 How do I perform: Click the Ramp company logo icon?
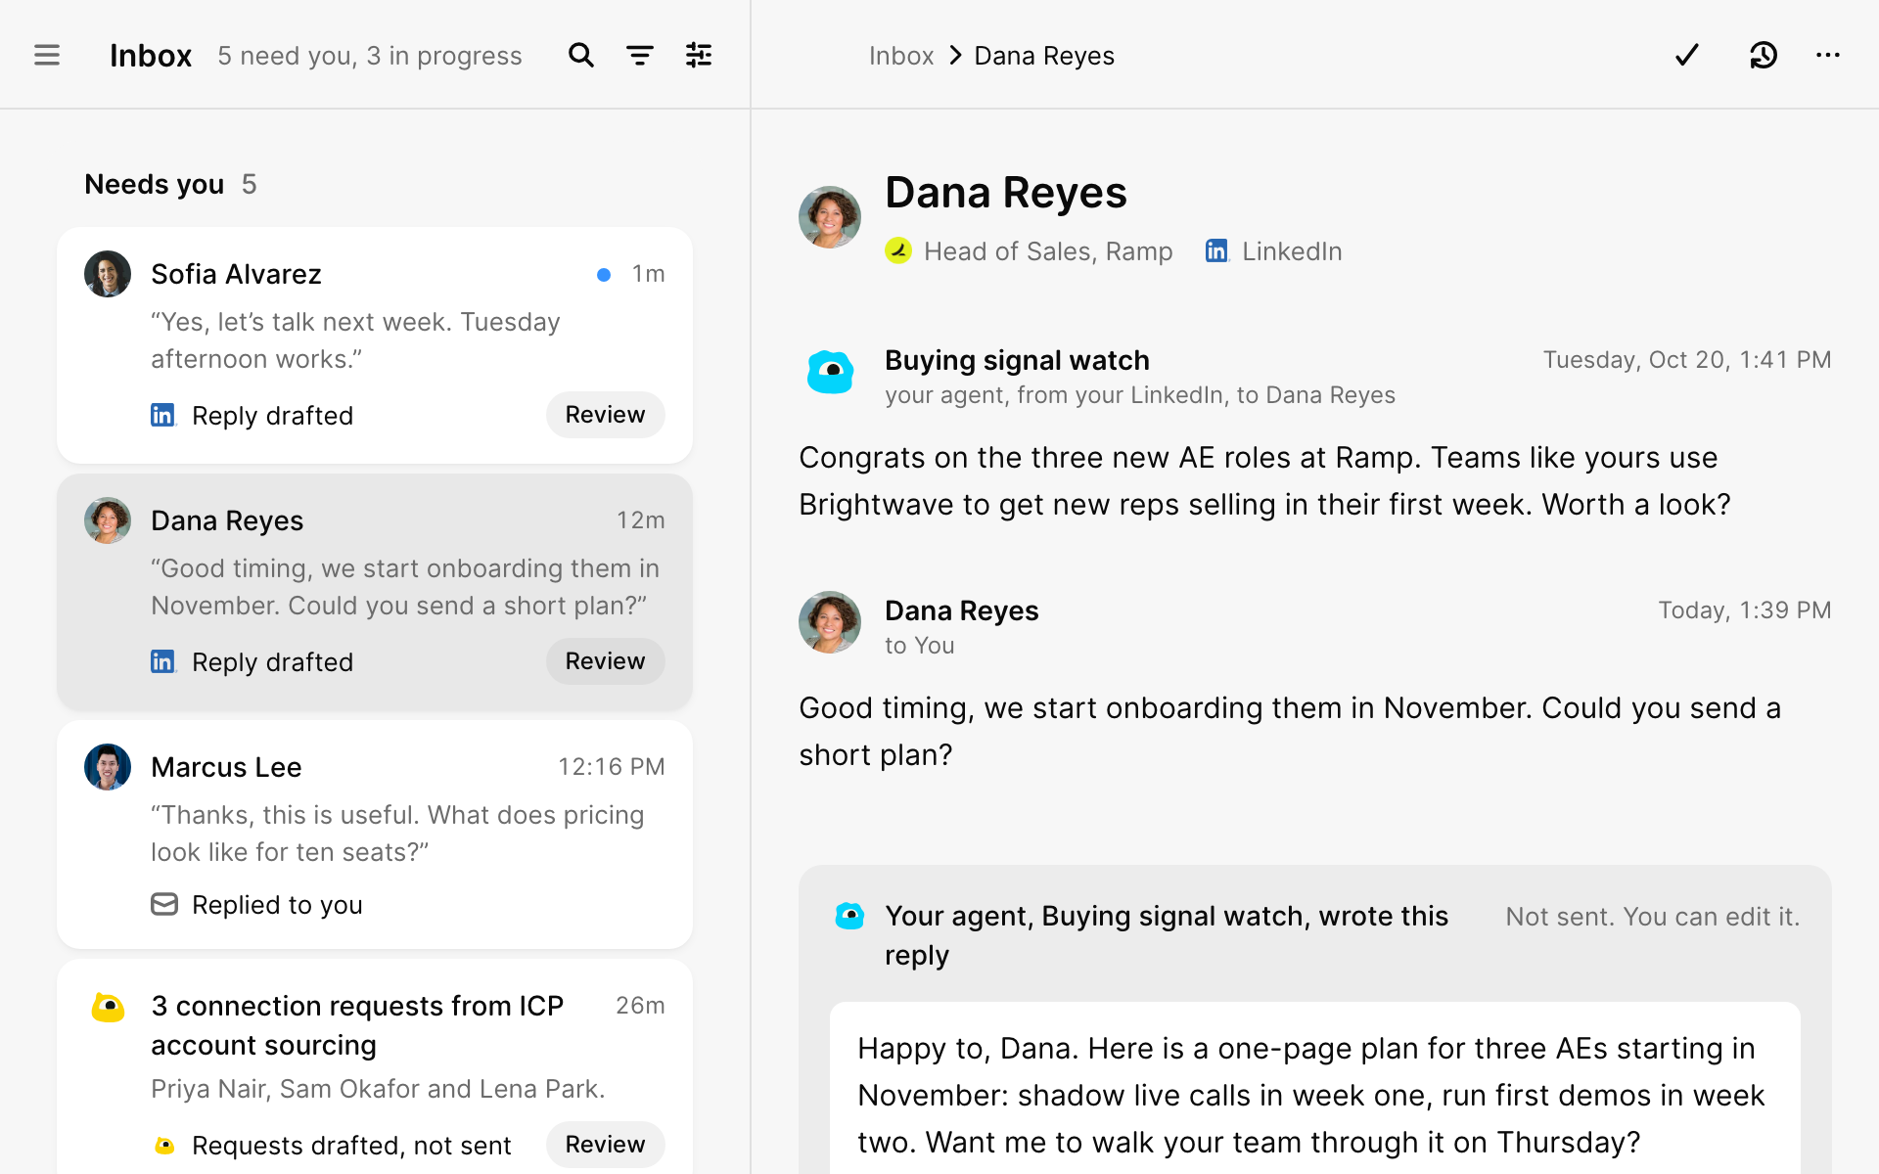click(898, 251)
